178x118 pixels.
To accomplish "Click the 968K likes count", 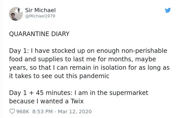I will point(23,111).
